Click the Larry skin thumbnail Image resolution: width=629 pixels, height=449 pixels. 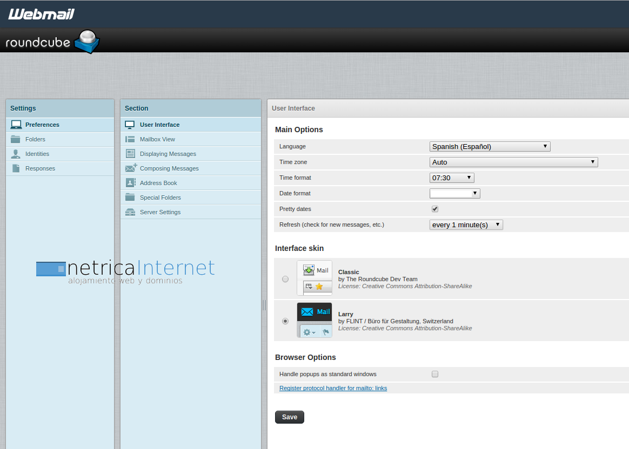coord(314,320)
